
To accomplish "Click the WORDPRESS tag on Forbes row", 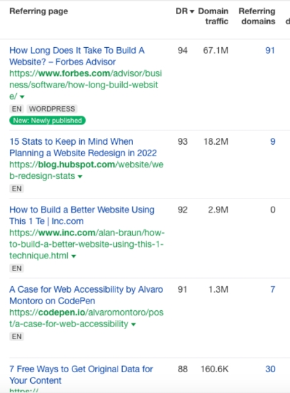I will (52, 109).
